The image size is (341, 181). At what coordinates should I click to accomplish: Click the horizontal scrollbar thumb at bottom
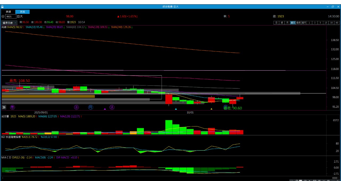coord(335,178)
